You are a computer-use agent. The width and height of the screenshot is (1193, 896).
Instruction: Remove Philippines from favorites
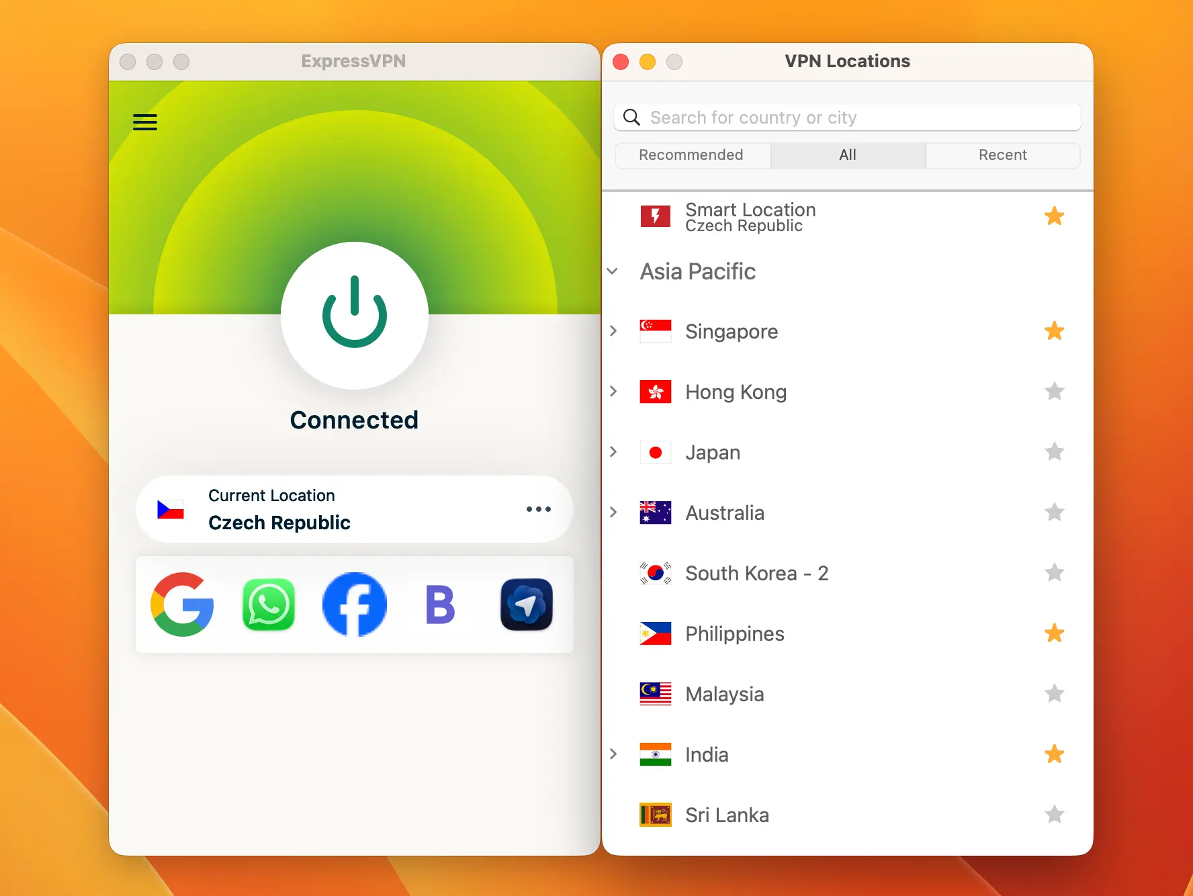point(1055,633)
